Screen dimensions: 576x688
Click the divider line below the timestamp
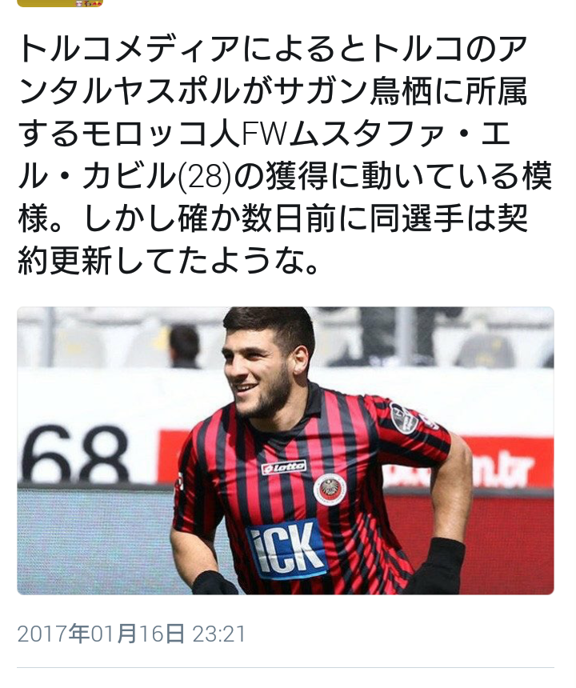286,668
